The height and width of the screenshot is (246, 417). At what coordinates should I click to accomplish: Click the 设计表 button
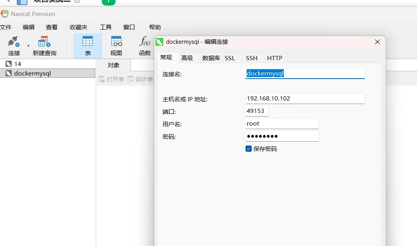click(141, 79)
